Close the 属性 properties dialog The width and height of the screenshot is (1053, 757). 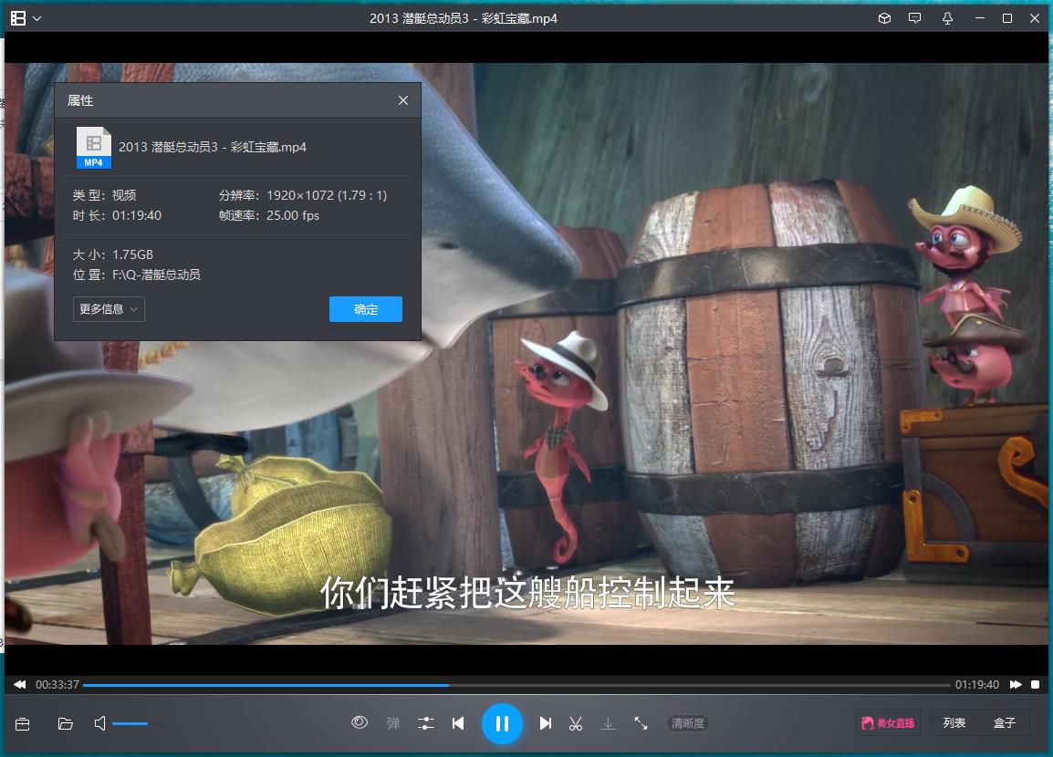pos(403,100)
